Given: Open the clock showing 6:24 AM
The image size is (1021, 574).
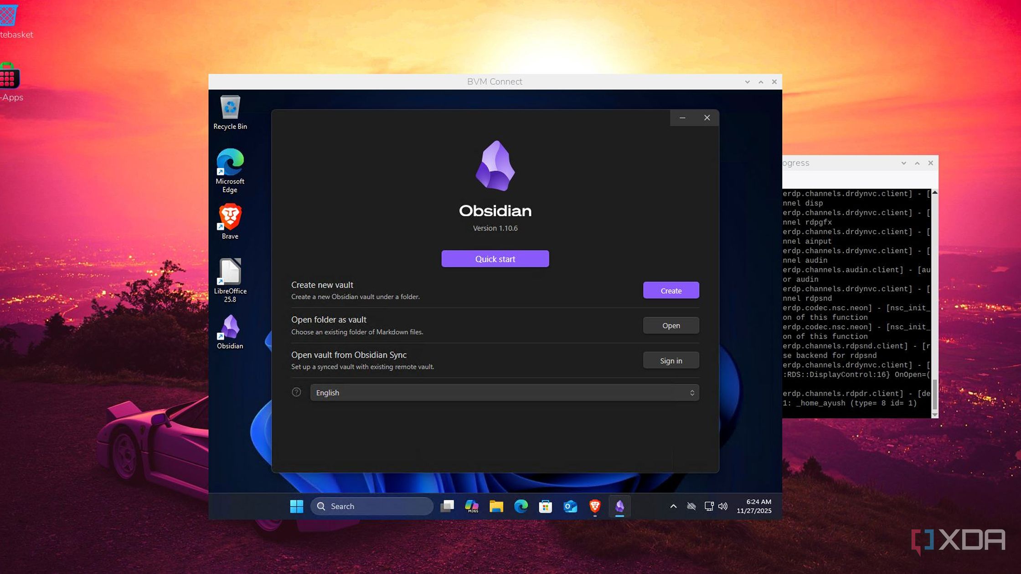Looking at the screenshot, I should point(754,506).
